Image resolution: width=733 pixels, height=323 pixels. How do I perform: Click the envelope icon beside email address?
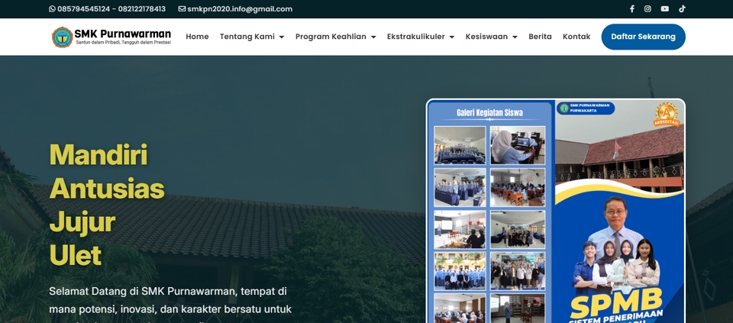point(182,9)
